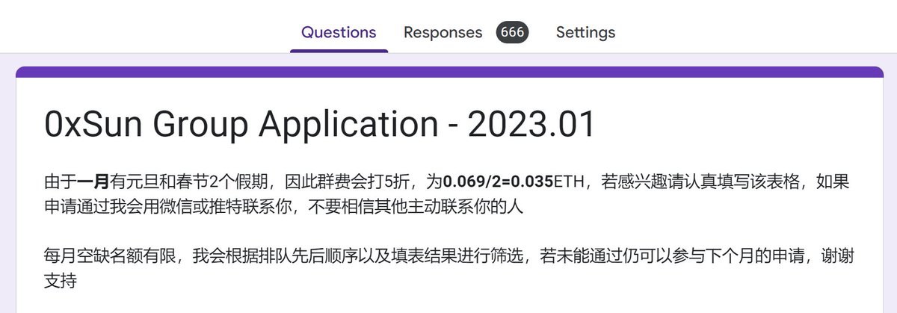The height and width of the screenshot is (313, 897).
Task: Click the bold text 0.069/2=0.035
Action: click(x=498, y=182)
